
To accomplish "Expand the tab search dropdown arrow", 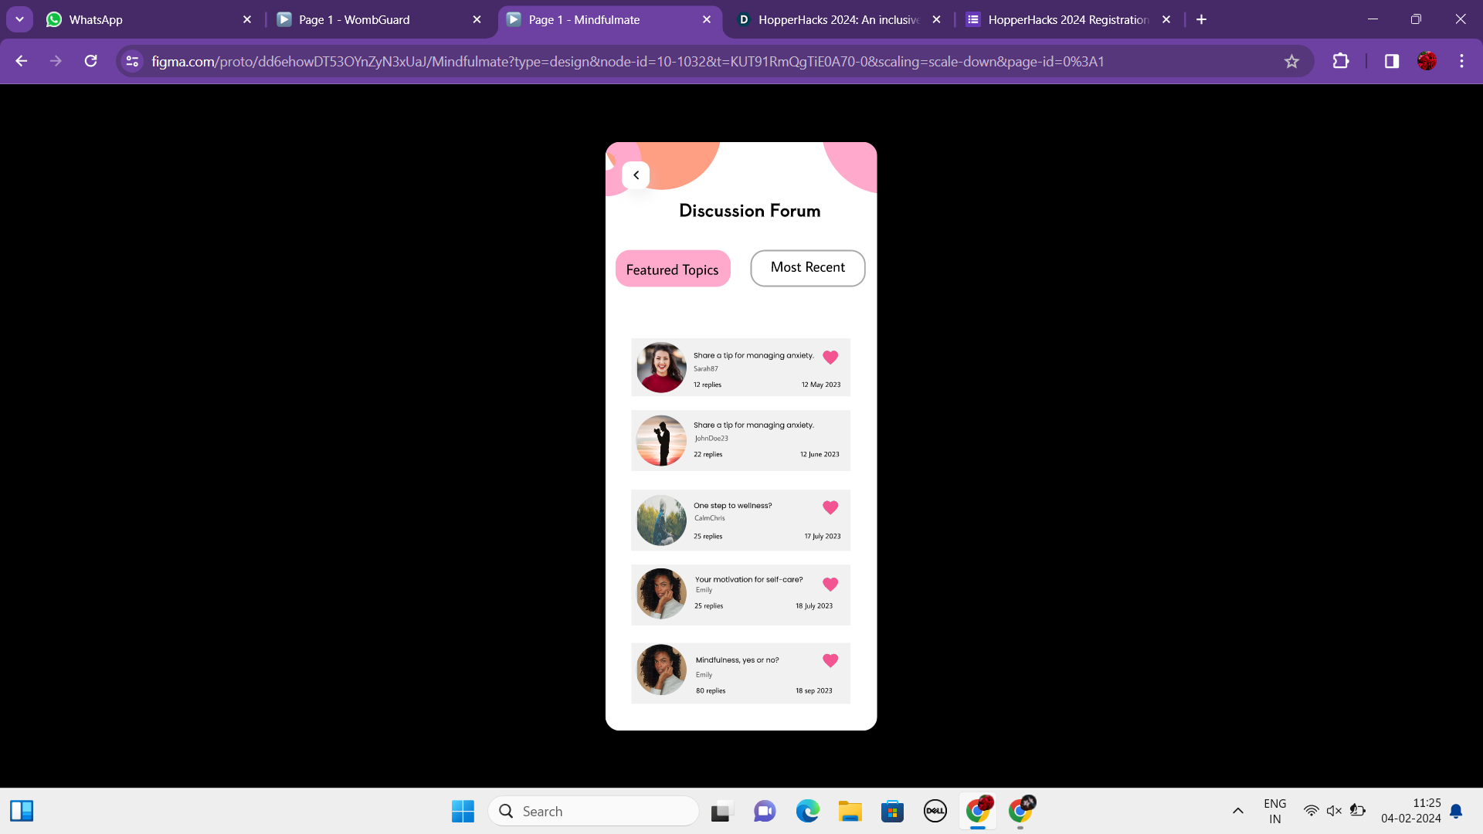I will click(x=19, y=19).
